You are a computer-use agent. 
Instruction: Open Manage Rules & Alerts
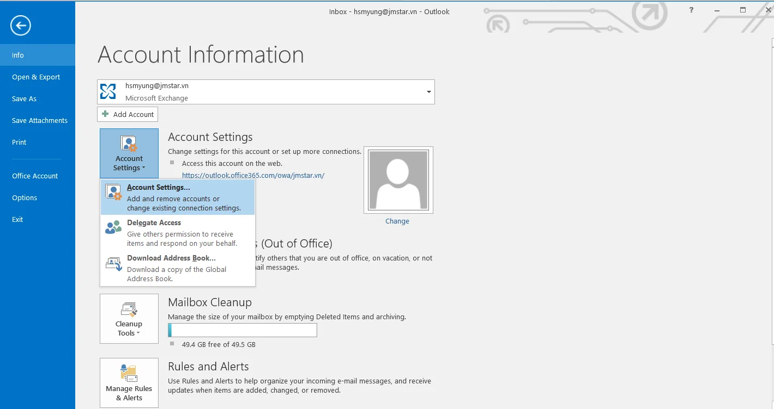click(129, 383)
